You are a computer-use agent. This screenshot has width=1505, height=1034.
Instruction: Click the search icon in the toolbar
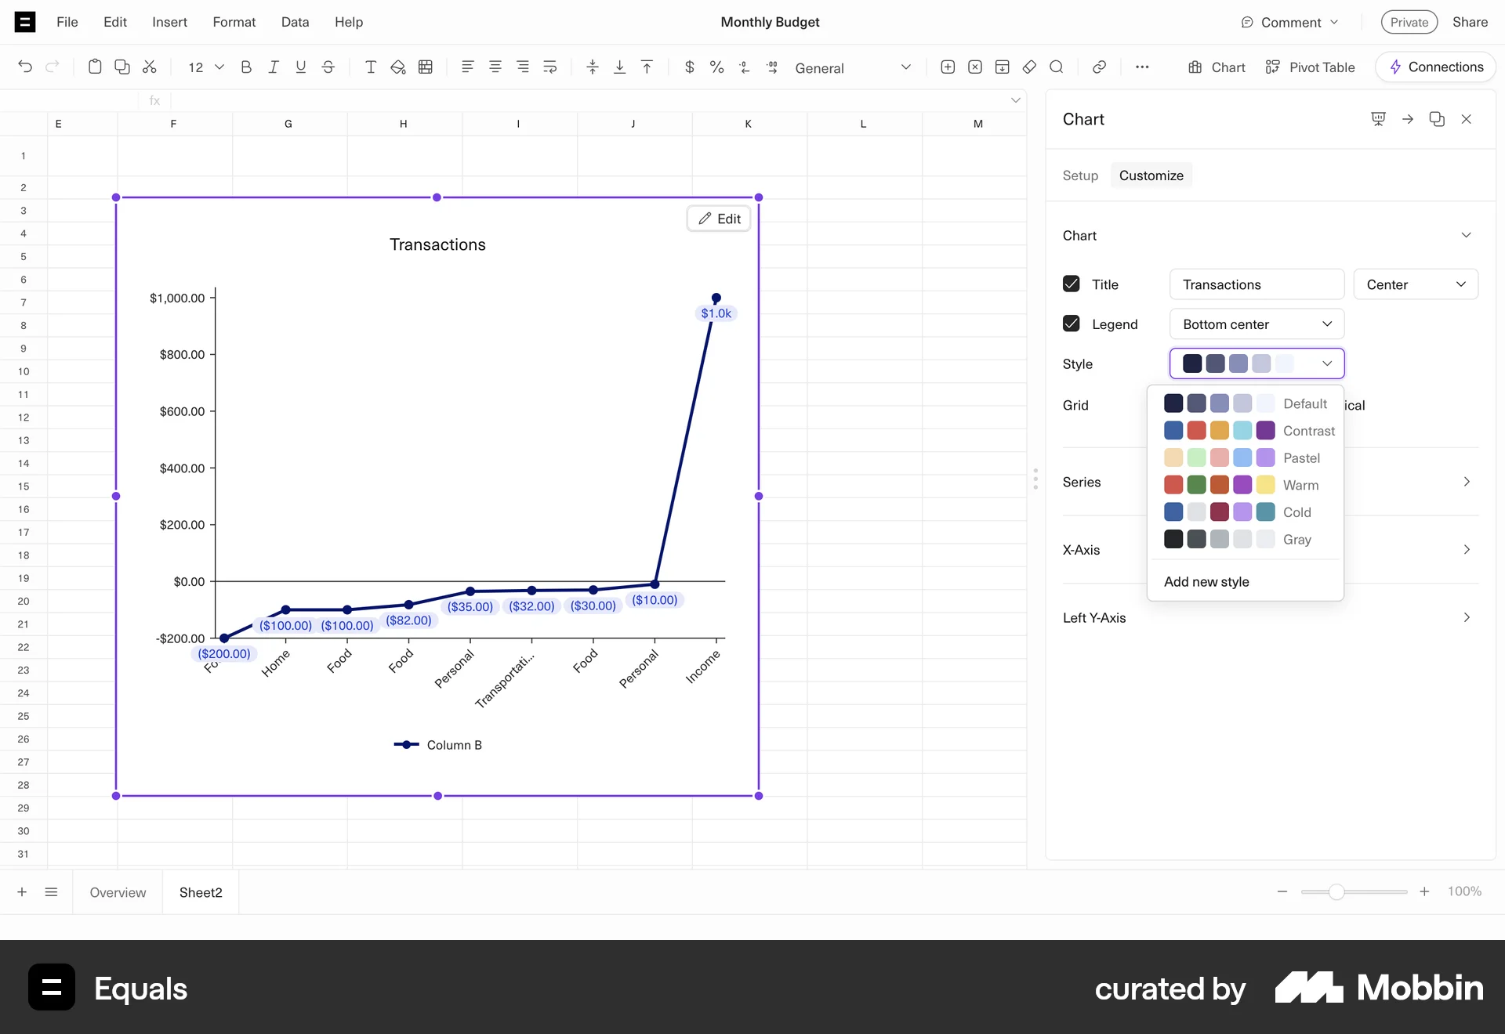coord(1057,67)
